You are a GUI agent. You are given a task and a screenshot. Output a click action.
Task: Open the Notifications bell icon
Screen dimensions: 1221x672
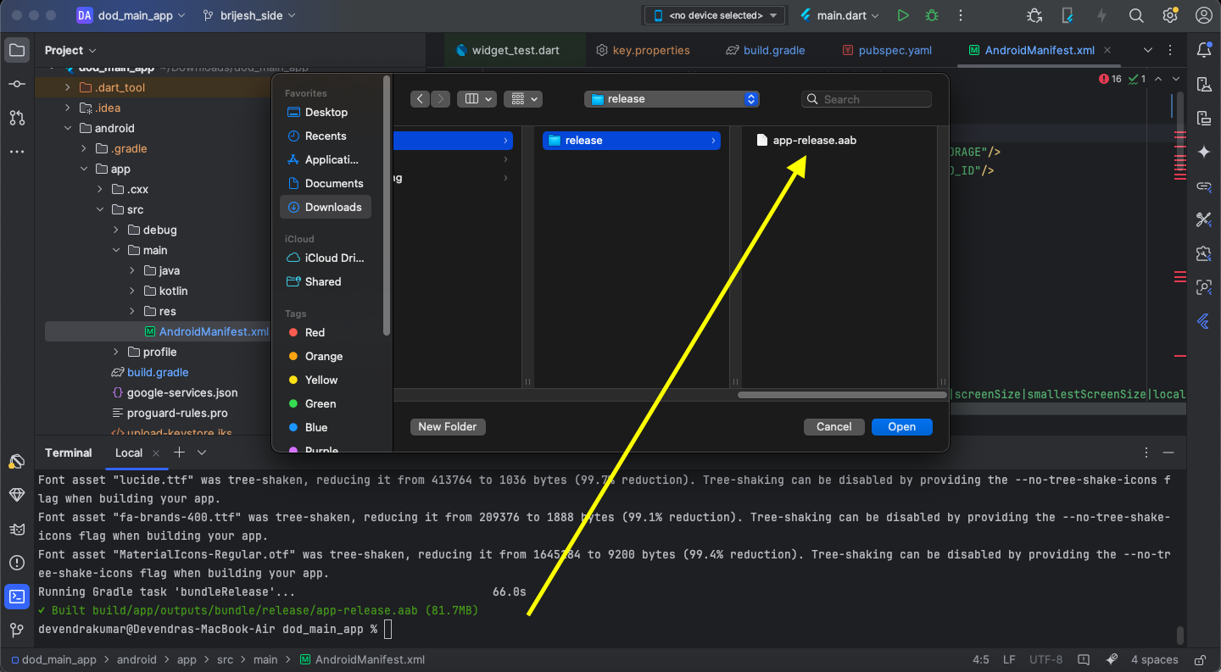(1203, 50)
